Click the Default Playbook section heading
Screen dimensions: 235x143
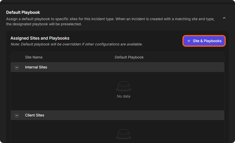click(23, 12)
